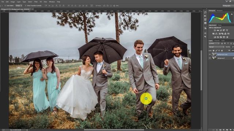Click the Opacity value field
This screenshot has width=234, height=131.
pos(233,47)
